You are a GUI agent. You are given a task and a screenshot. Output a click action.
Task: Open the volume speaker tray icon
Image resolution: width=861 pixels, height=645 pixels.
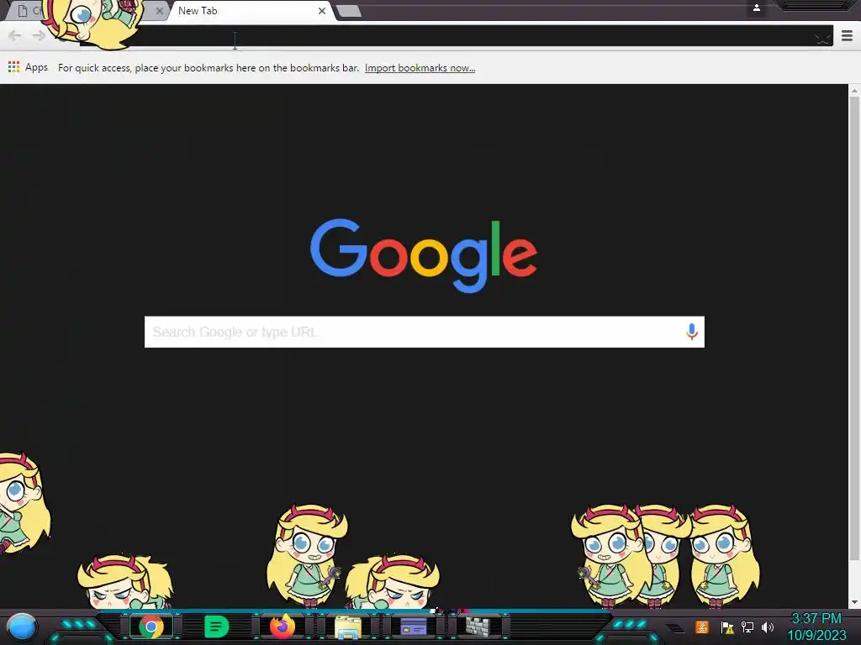[768, 627]
